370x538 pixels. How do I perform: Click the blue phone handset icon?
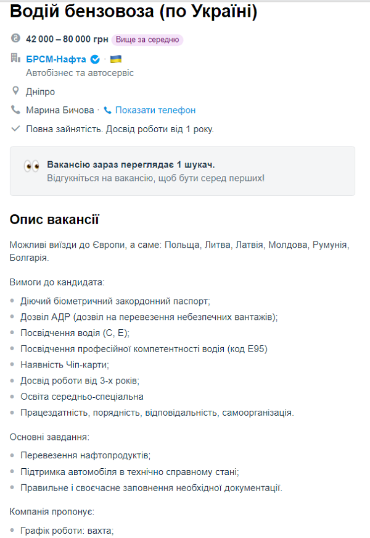pos(108,110)
